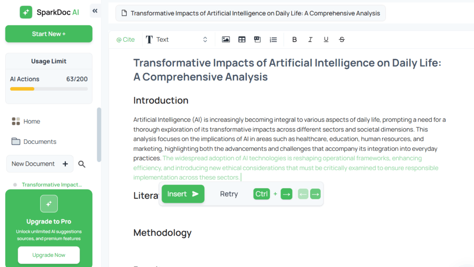Toggle underline formatting
Viewport: 474px width, 267px height.
[x=326, y=40]
